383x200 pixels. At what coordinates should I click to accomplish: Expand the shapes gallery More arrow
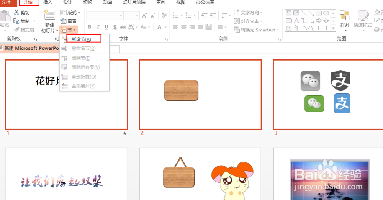(x=333, y=29)
